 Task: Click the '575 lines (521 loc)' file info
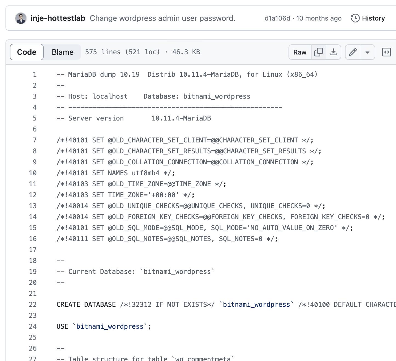pos(122,52)
